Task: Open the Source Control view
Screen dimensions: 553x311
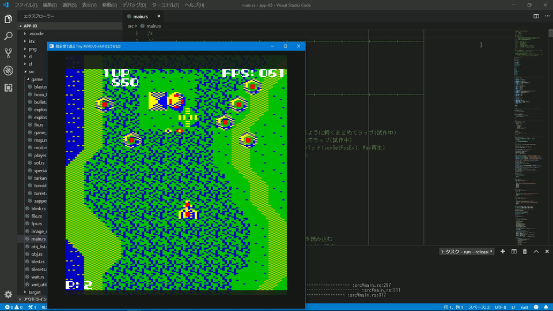Action: 8,53
